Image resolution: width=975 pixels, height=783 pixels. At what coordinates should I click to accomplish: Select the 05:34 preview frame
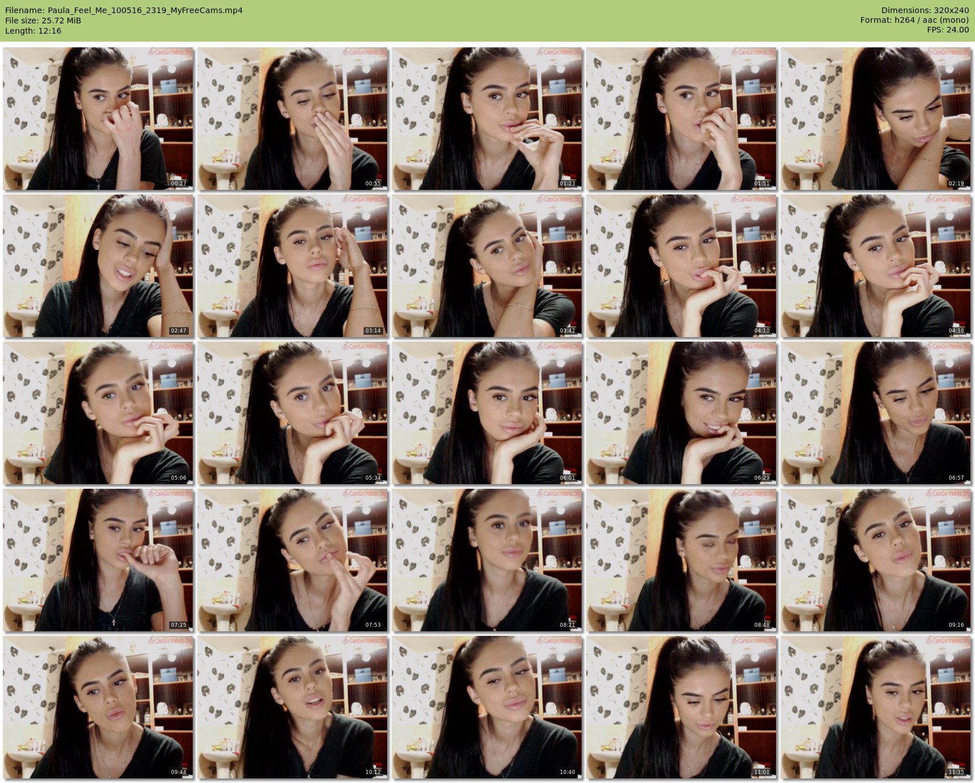tap(292, 413)
